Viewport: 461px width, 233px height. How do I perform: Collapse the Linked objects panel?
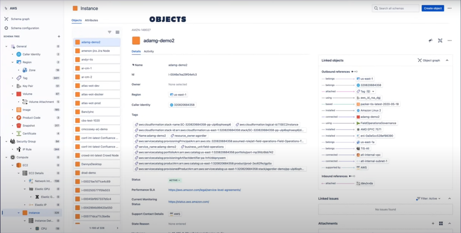click(447, 61)
